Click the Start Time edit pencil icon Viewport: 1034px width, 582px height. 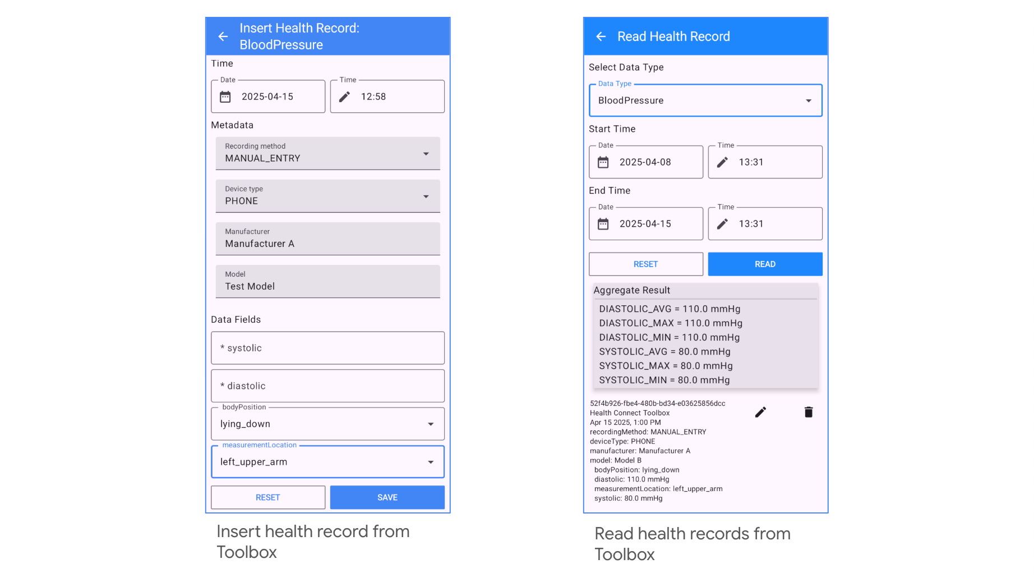point(722,162)
